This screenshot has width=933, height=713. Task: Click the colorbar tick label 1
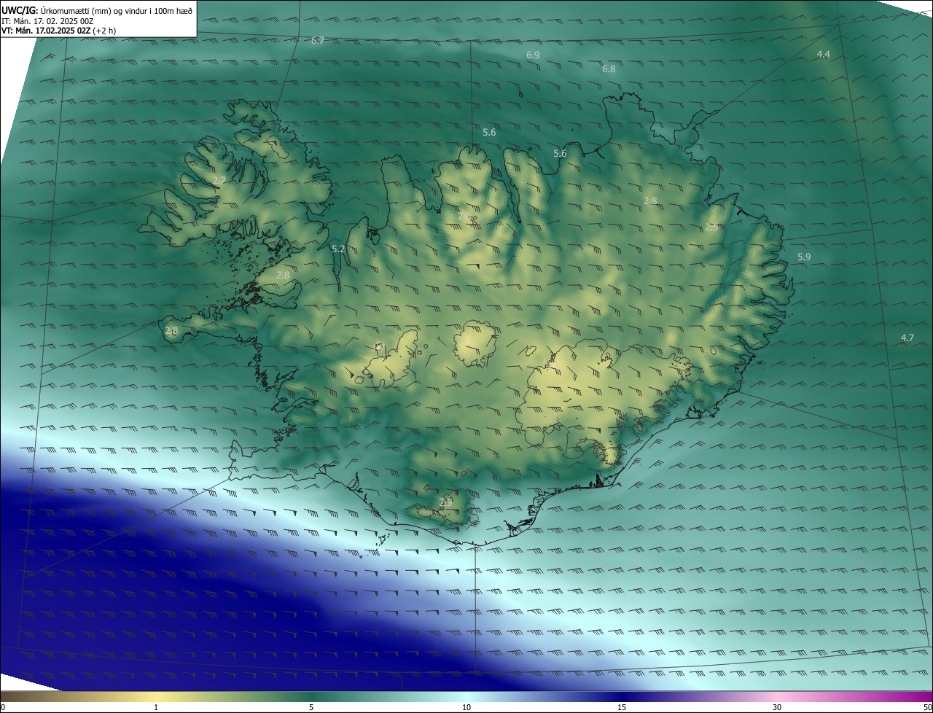156,707
